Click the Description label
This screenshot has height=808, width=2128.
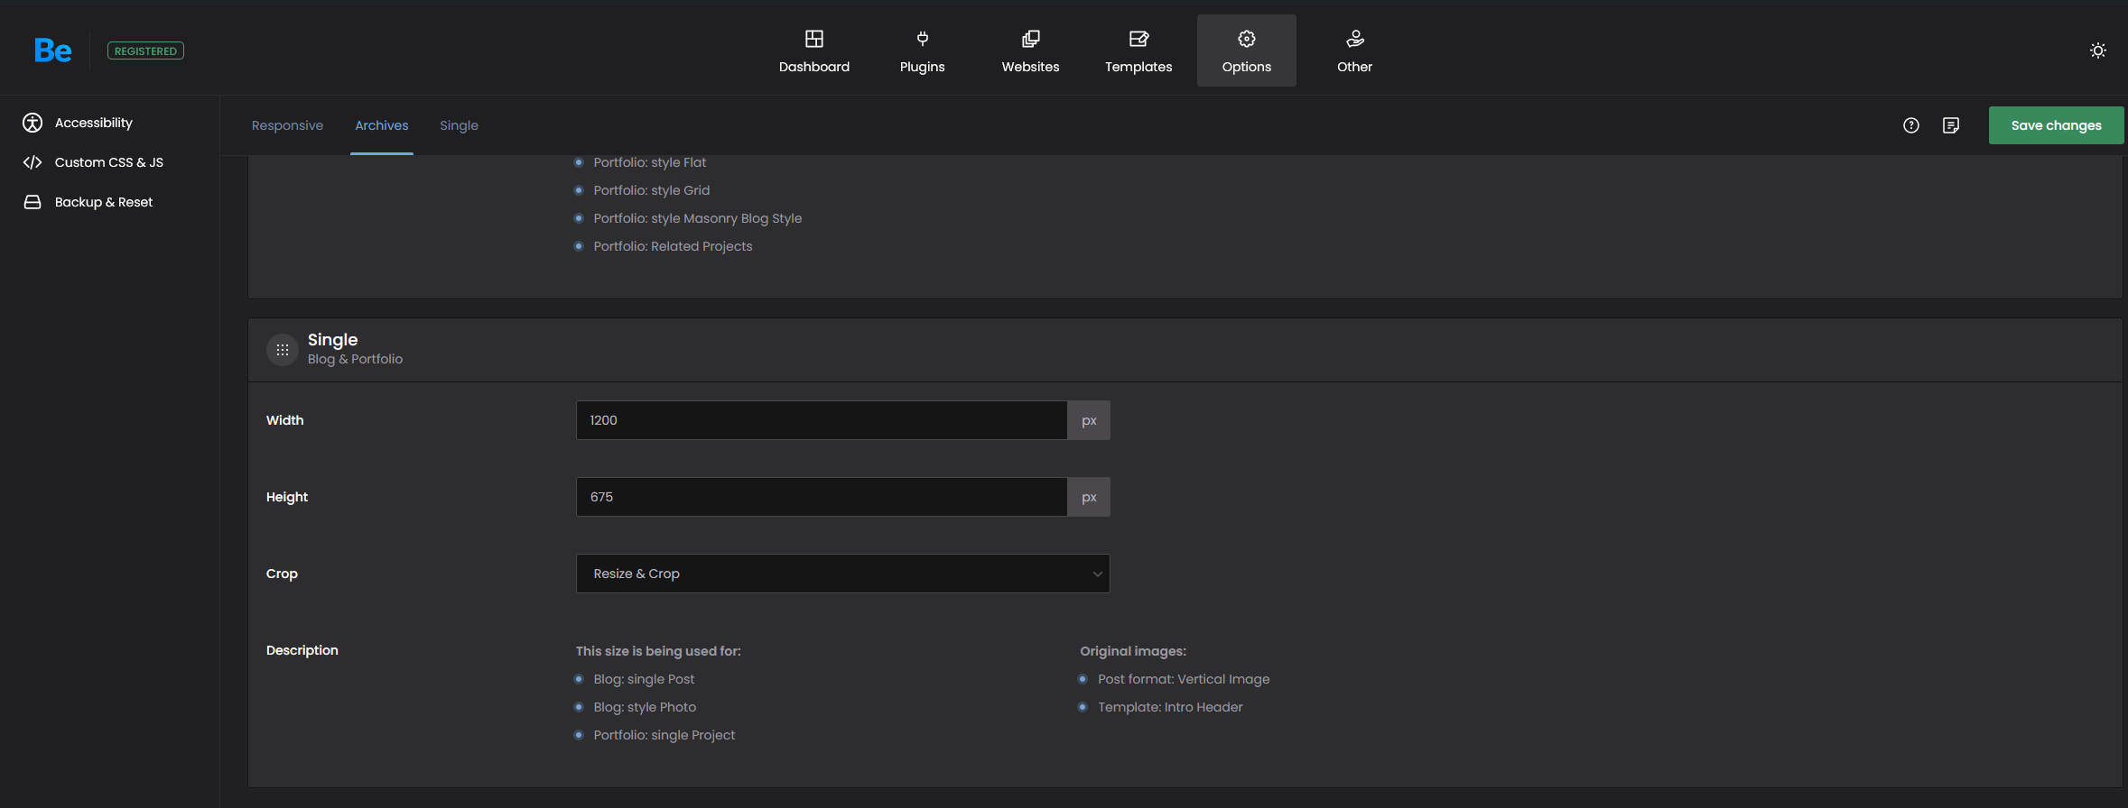coord(302,650)
